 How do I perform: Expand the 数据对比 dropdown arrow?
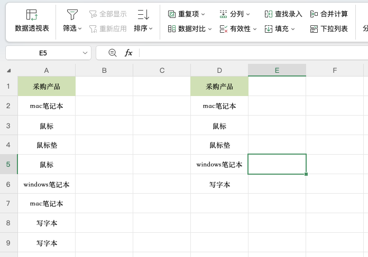[x=210, y=29]
